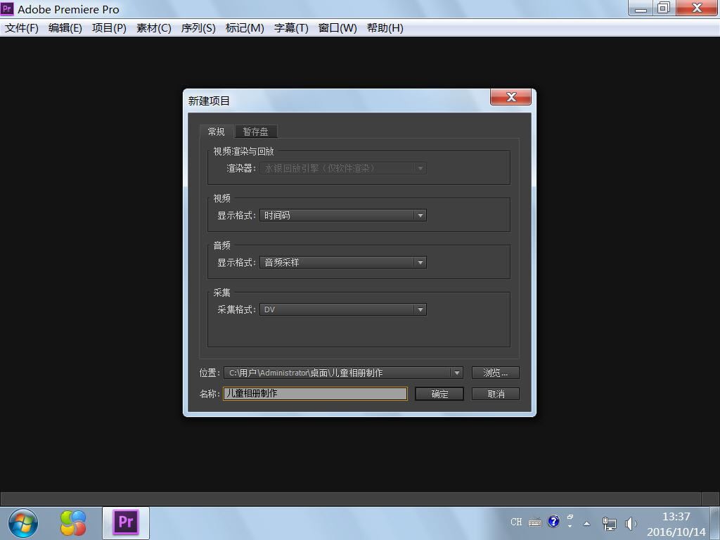
Task: Show hidden tray icons arrow
Action: point(587,523)
